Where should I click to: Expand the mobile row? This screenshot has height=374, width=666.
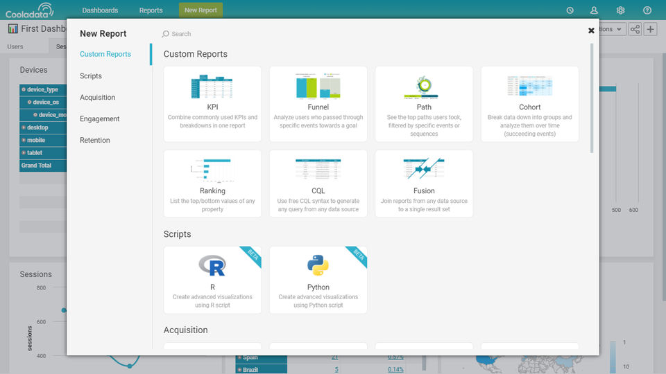click(24, 140)
